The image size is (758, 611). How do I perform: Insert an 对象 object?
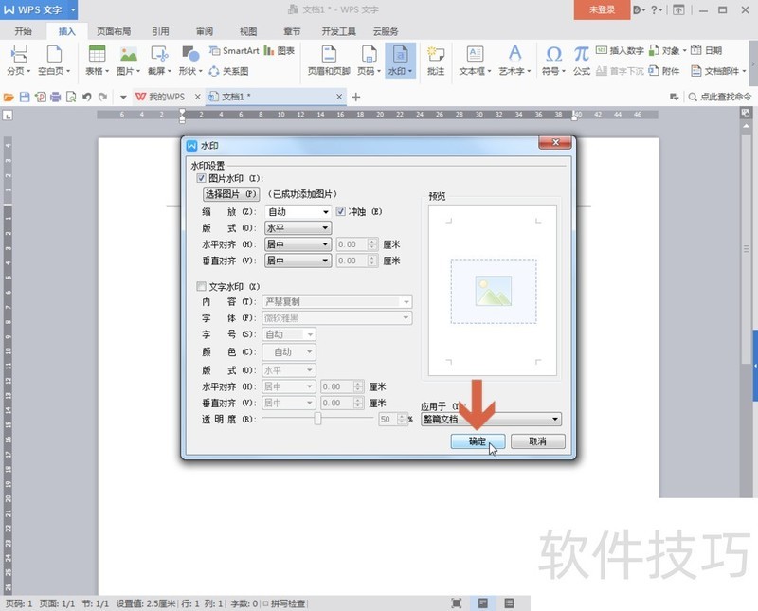[667, 50]
